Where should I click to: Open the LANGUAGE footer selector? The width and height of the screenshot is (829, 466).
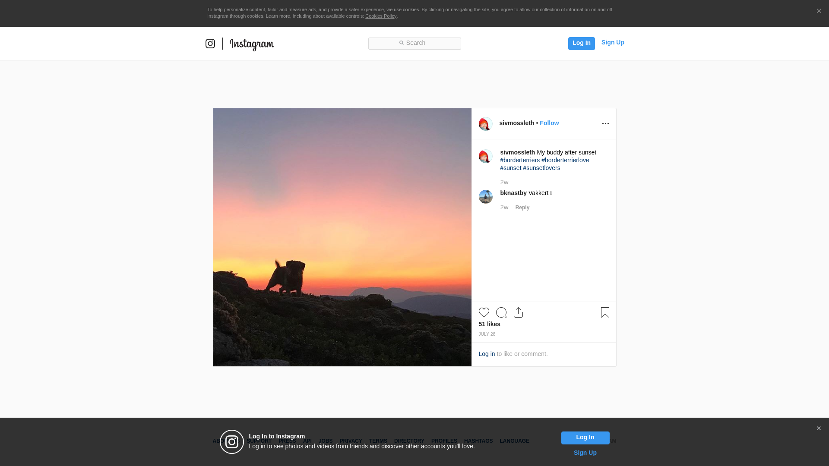514,441
